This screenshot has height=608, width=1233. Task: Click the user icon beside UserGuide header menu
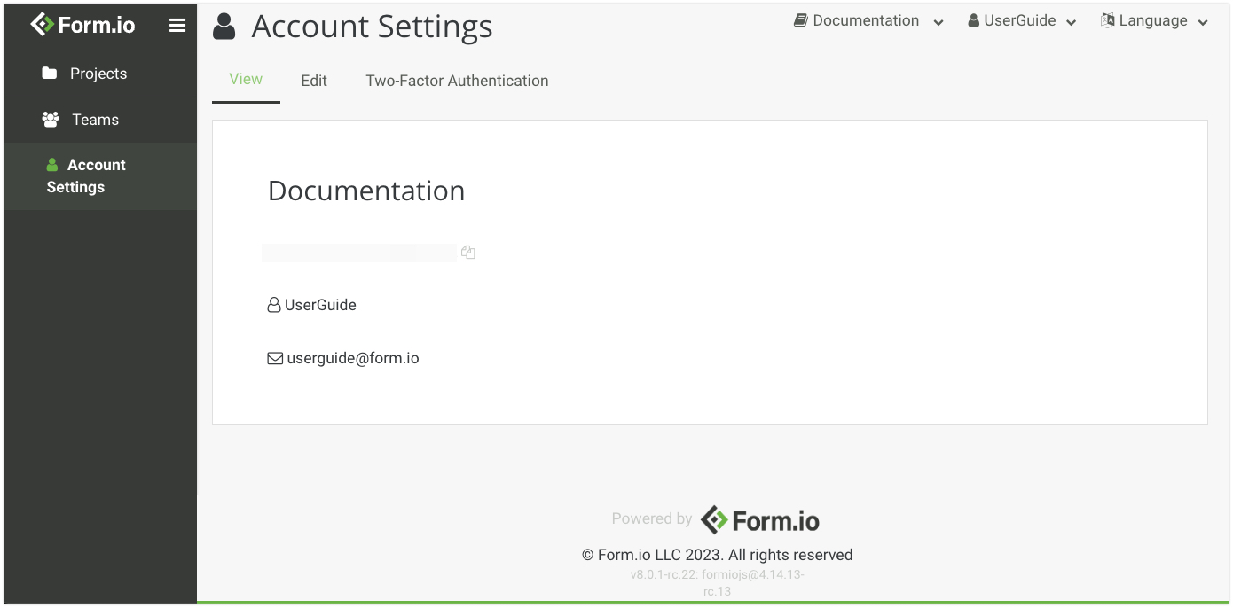974,20
